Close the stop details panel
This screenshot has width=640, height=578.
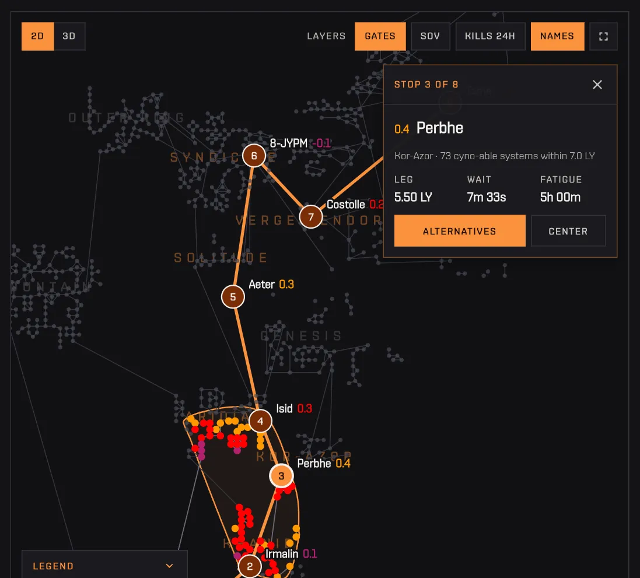[597, 85]
